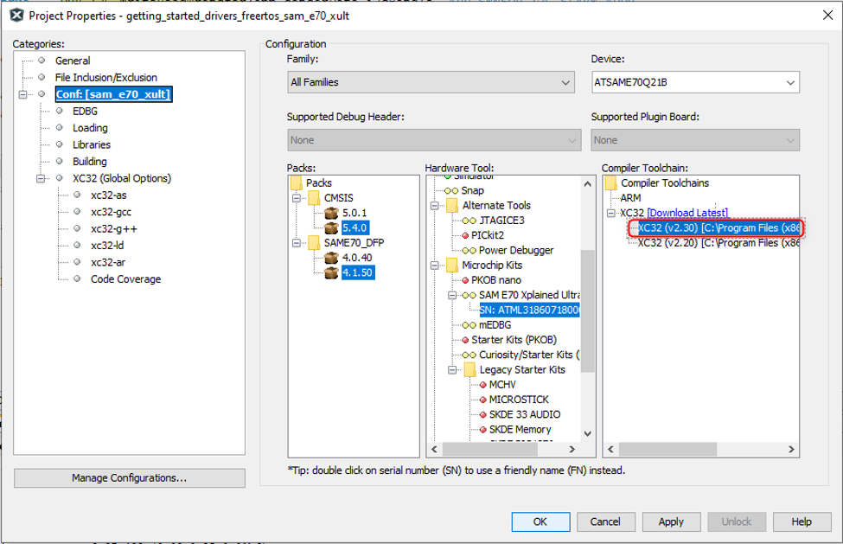The height and width of the screenshot is (544, 843).
Task: Click the Manage Configurations button
Action: pyautogui.click(x=130, y=478)
